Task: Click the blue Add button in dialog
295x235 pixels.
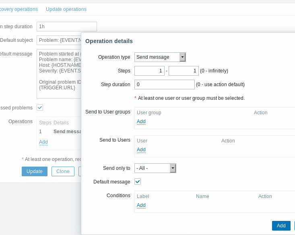Action: pos(281,226)
